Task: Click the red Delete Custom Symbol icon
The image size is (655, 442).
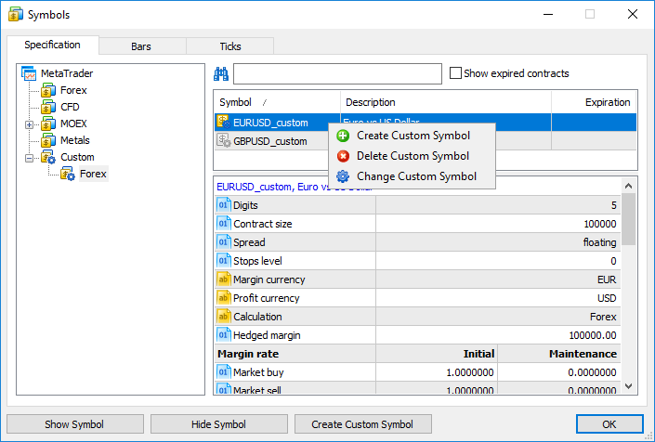Action: click(343, 156)
